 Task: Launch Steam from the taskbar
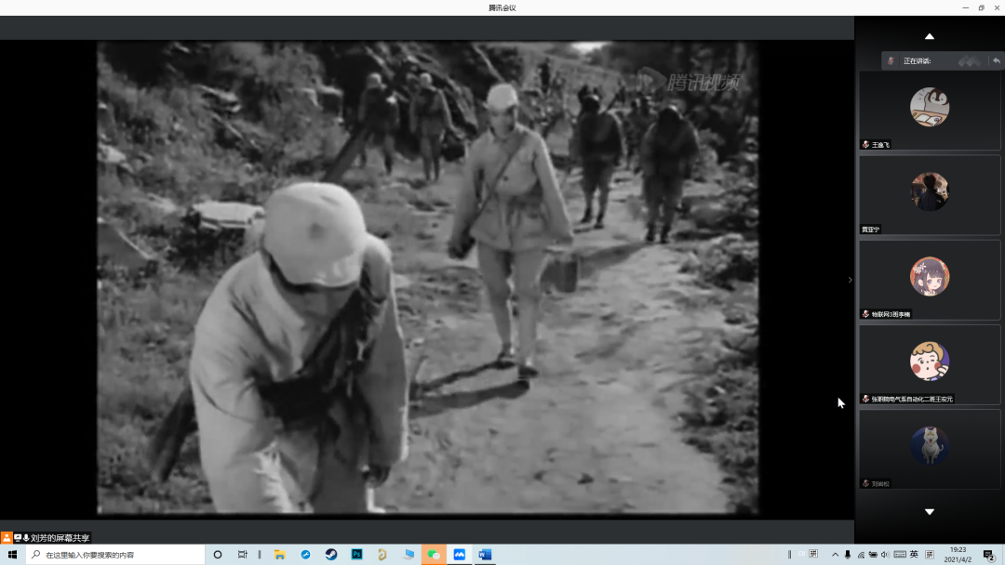click(331, 555)
